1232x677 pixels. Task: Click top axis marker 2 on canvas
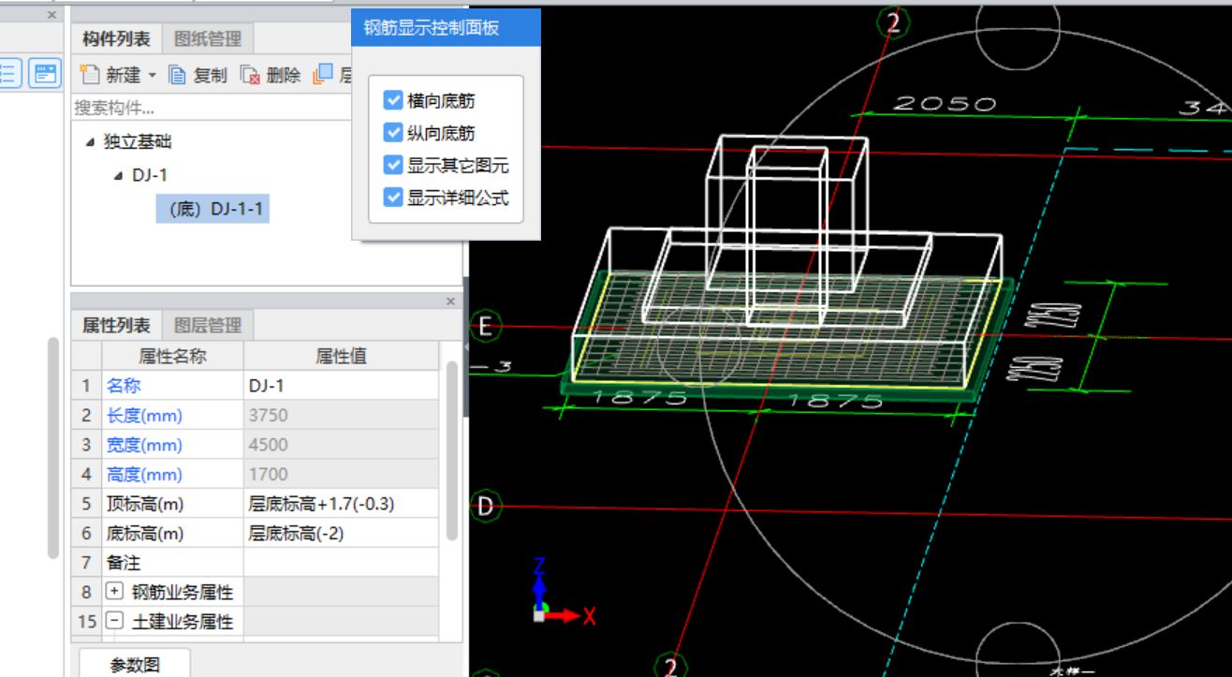(x=893, y=22)
